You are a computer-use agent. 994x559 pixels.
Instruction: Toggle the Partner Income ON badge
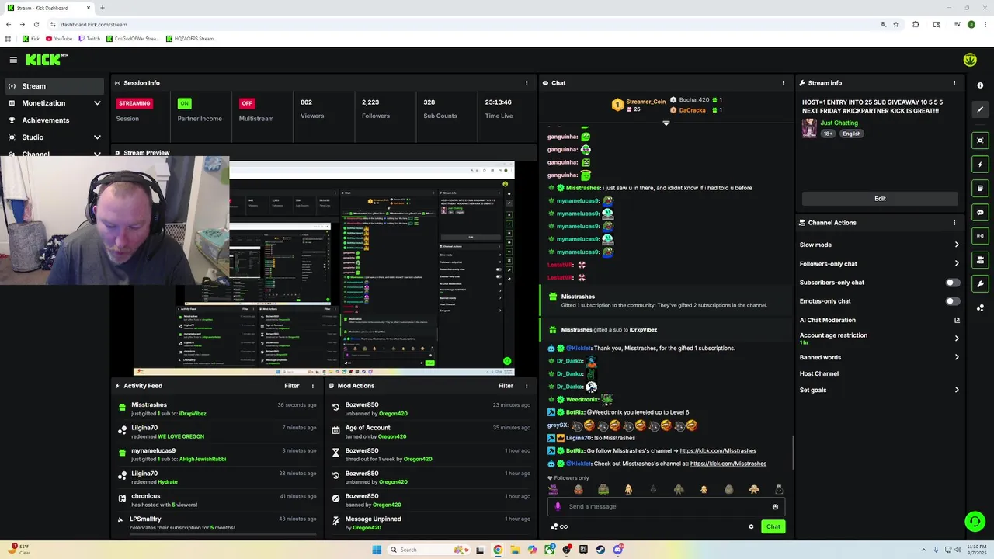pos(184,103)
